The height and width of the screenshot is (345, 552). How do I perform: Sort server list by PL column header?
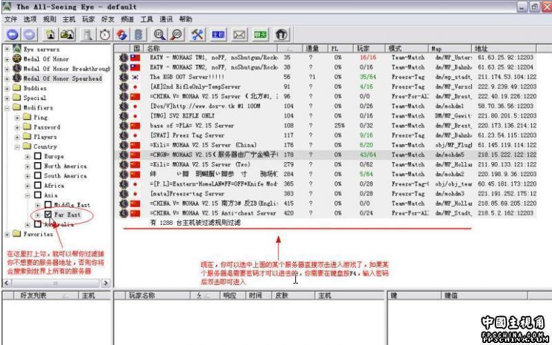click(340, 48)
